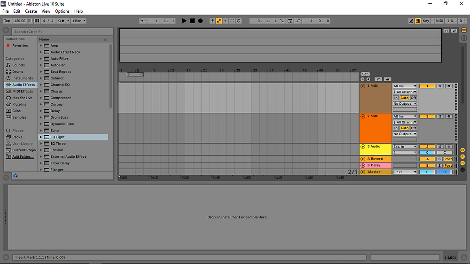Image resolution: width=470 pixels, height=264 pixels.
Task: Solo the 1 MIDI track
Action: click(x=440, y=86)
